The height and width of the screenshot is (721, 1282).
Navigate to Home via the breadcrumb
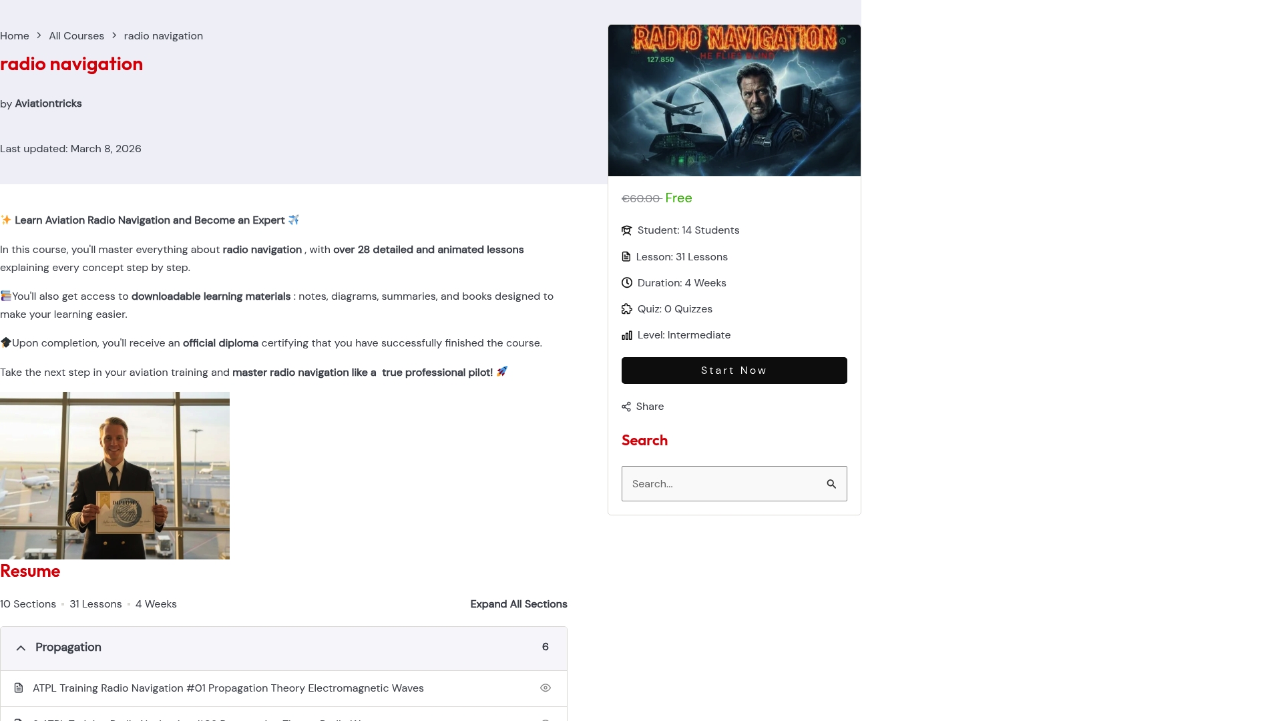click(x=14, y=35)
